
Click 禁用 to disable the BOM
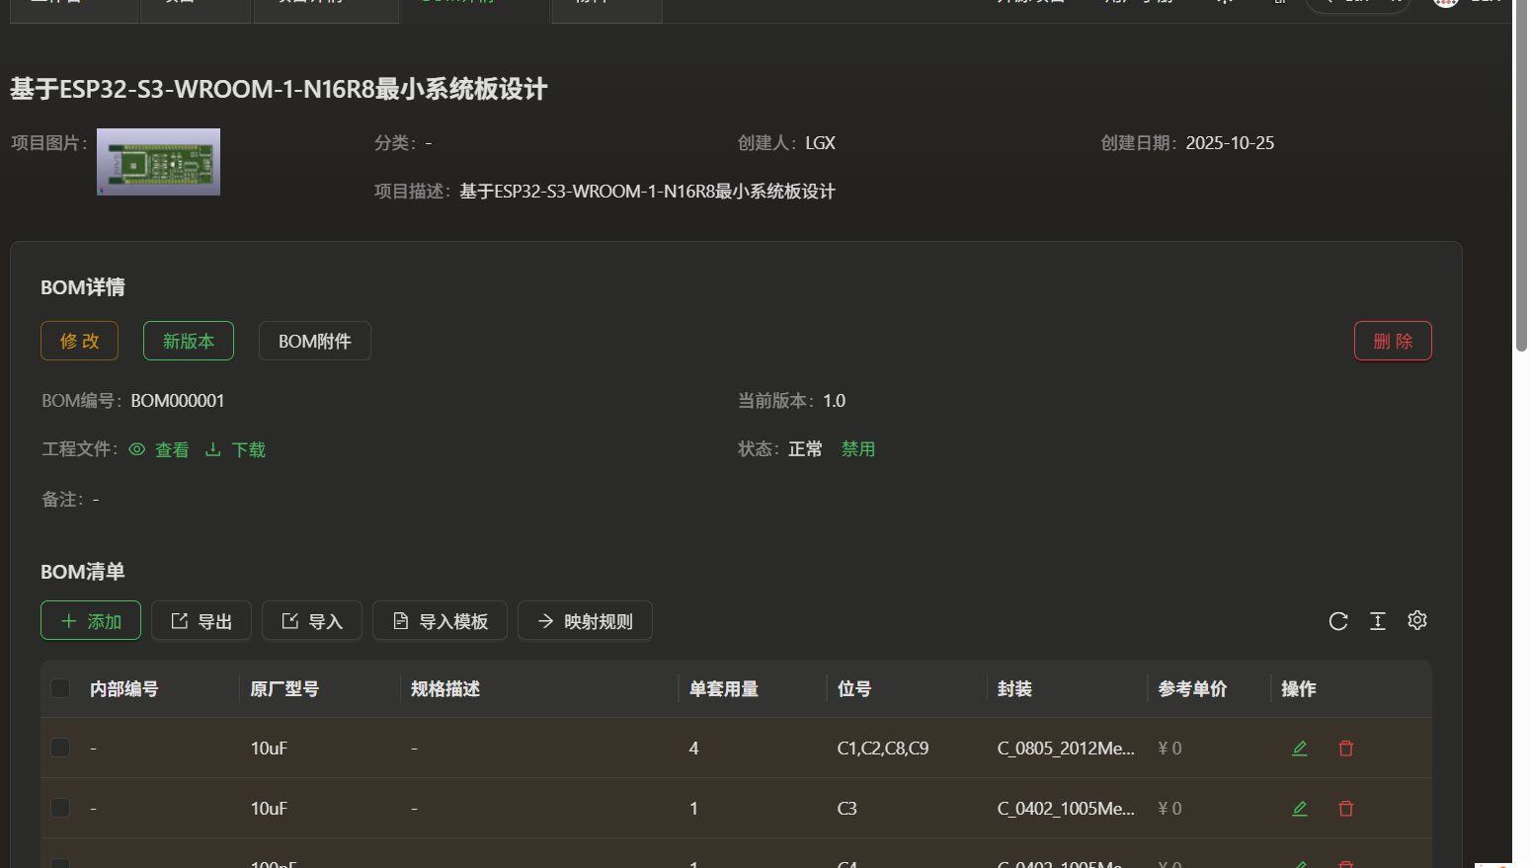pyautogui.click(x=858, y=449)
